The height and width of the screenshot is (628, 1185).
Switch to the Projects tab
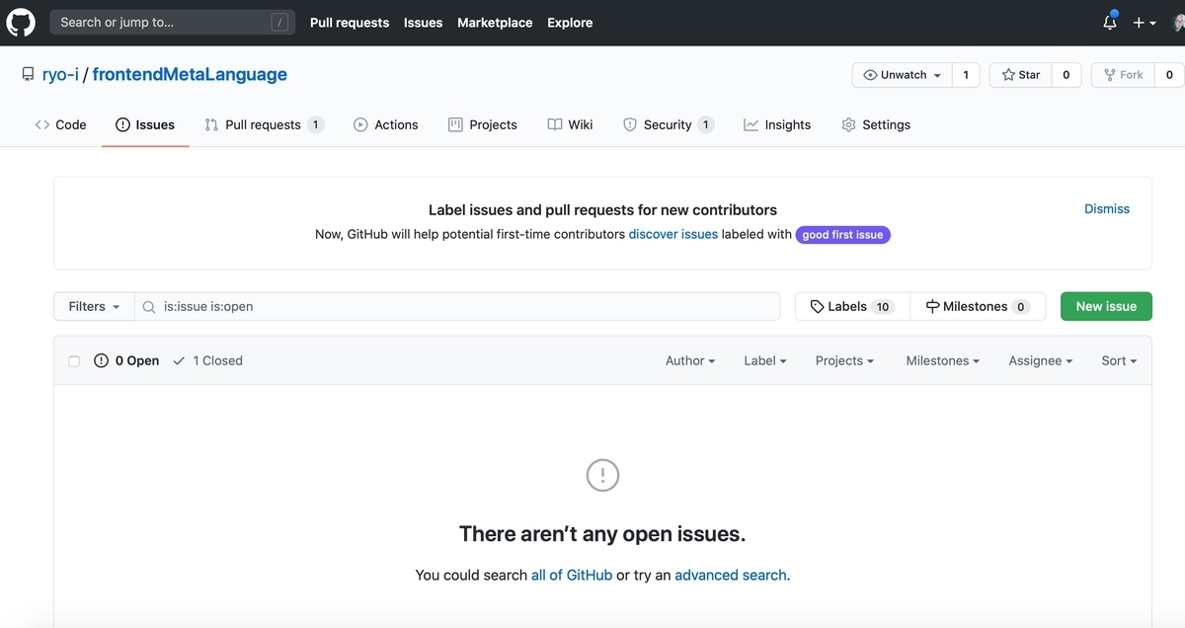click(x=482, y=124)
